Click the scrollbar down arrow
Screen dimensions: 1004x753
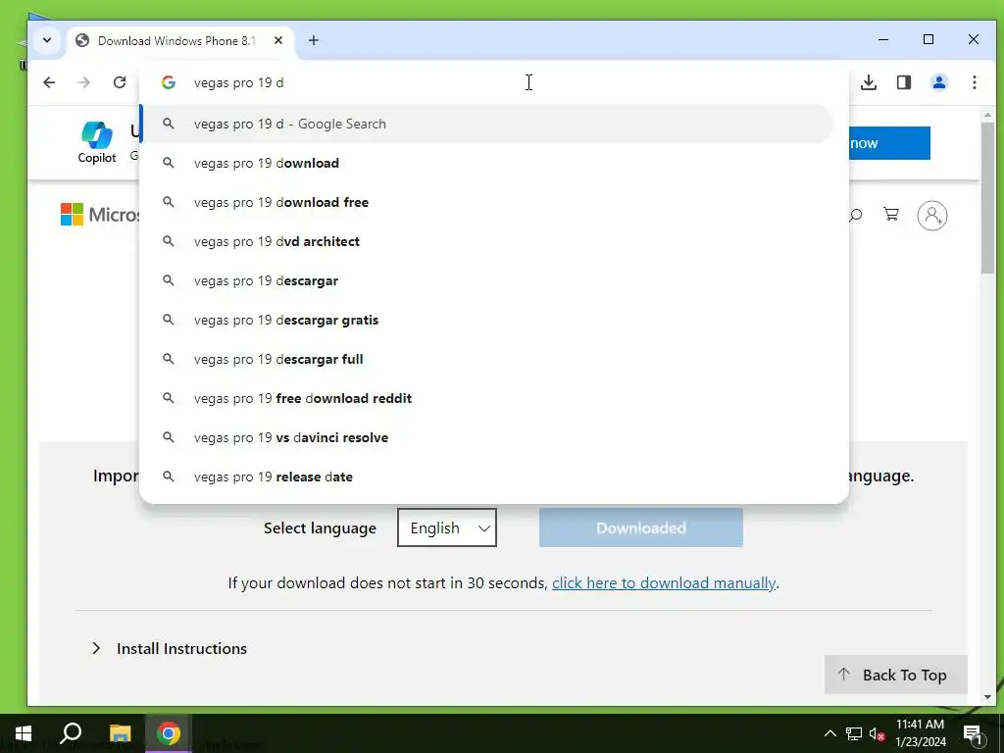point(987,697)
